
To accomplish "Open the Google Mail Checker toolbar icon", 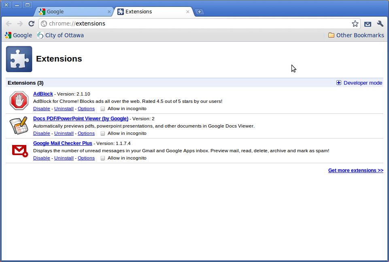I will tap(368, 24).
